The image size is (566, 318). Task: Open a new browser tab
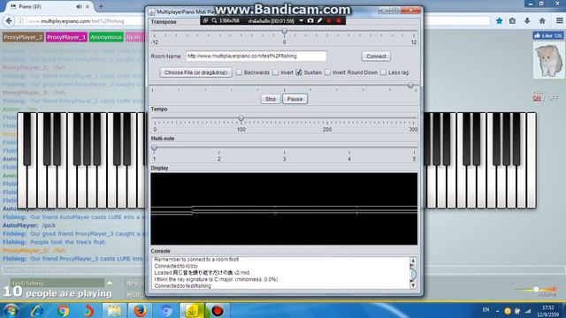(101, 6)
